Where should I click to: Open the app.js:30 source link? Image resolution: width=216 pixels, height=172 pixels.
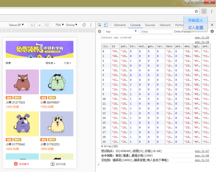click(x=202, y=42)
